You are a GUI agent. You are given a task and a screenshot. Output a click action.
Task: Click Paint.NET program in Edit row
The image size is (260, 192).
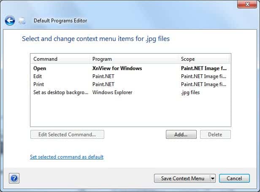[x=103, y=76]
